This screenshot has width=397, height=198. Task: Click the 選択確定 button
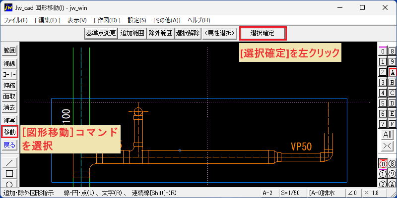263,33
